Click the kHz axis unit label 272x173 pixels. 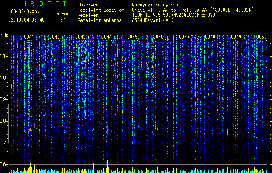point(4,35)
